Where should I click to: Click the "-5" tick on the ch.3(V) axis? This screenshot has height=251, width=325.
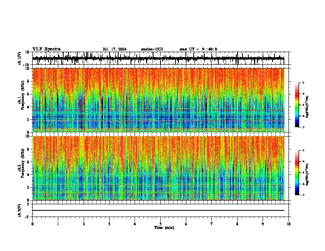click(27, 217)
